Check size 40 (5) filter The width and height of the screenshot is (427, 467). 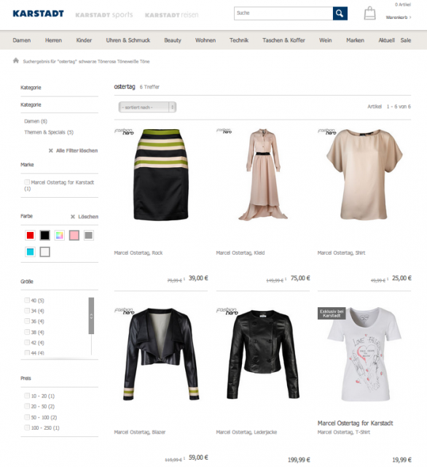(27, 300)
